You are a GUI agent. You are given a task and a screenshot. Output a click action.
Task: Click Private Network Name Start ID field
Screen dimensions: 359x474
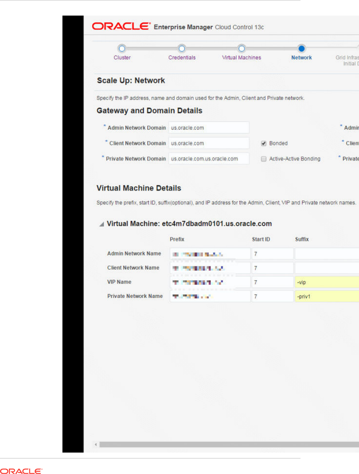(273, 296)
